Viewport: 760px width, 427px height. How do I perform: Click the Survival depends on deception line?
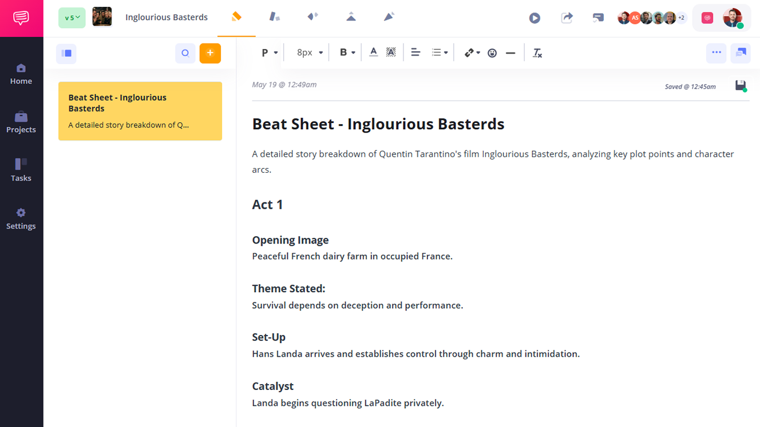click(x=357, y=305)
